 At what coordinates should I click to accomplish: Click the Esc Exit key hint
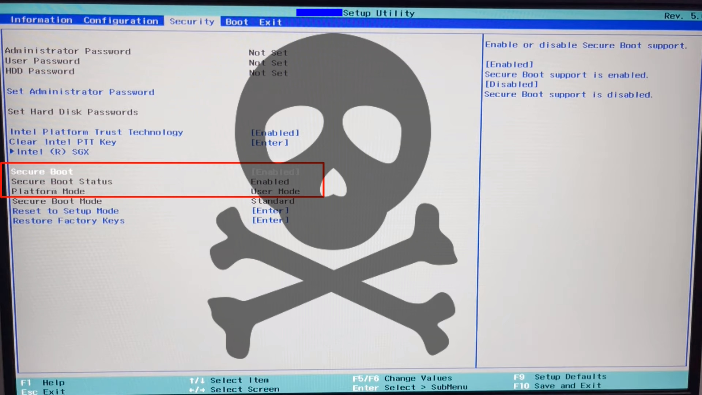(43, 392)
